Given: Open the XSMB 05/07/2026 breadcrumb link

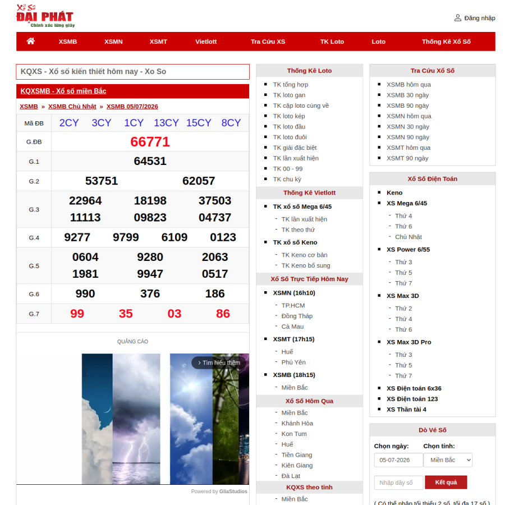Looking at the screenshot, I should (x=132, y=107).
